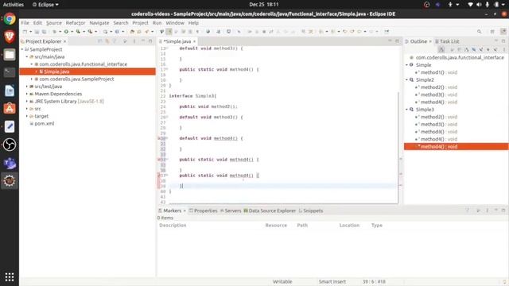Click the Coverage launch toolbar icon
The height and width of the screenshot is (286, 509).
[x=78, y=32]
